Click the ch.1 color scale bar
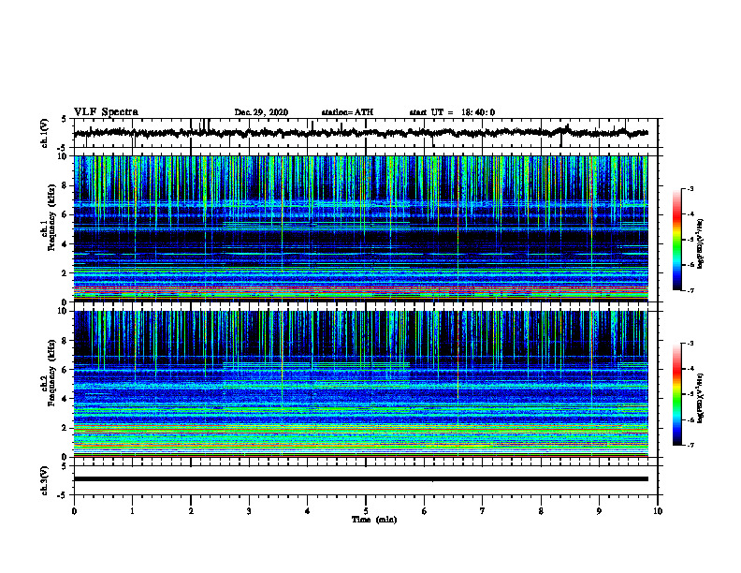The image size is (741, 573). click(x=676, y=240)
